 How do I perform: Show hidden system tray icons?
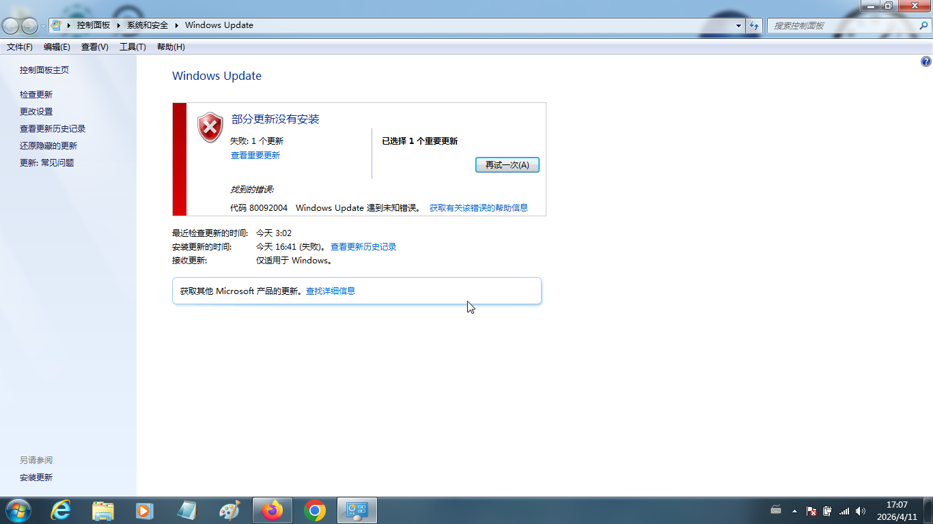click(794, 511)
